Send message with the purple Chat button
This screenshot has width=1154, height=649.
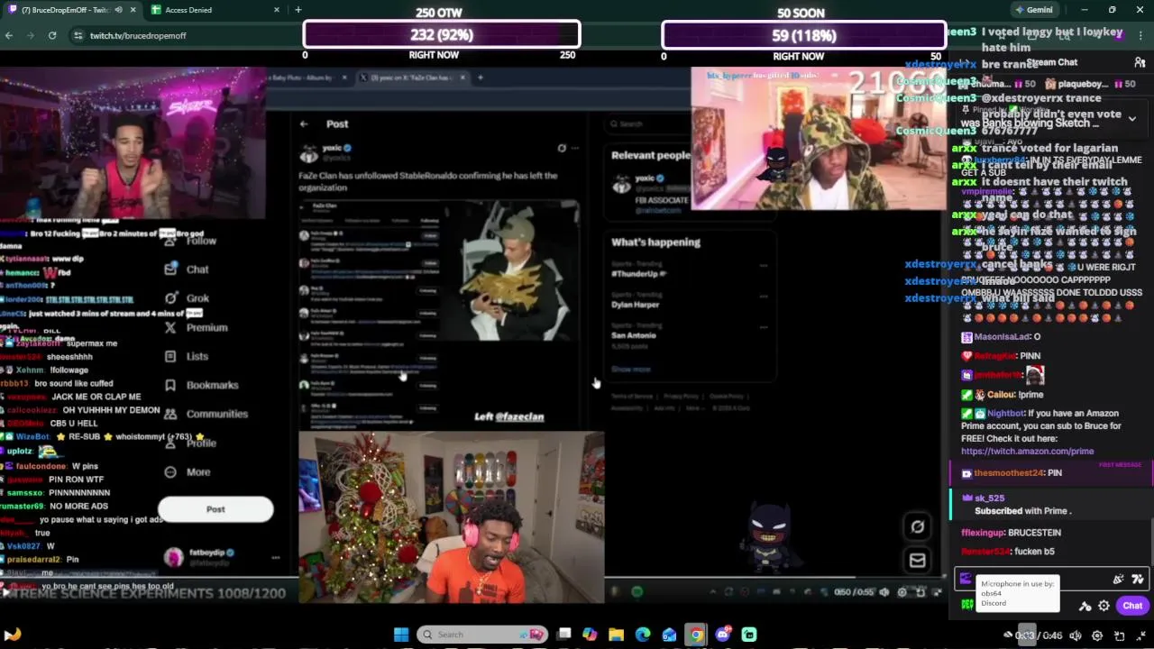1132,606
